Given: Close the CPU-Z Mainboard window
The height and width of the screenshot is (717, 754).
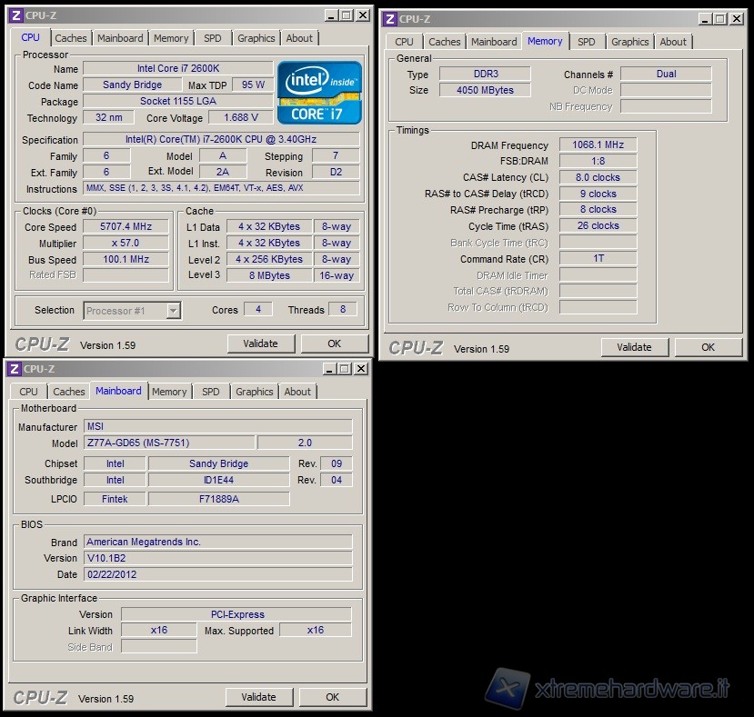Looking at the screenshot, I should click(361, 369).
